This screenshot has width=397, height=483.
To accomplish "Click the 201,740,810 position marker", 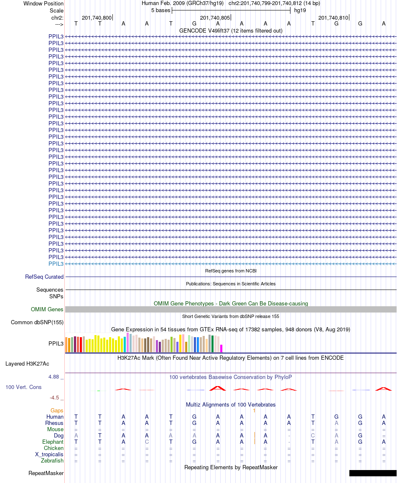I will point(333,18).
